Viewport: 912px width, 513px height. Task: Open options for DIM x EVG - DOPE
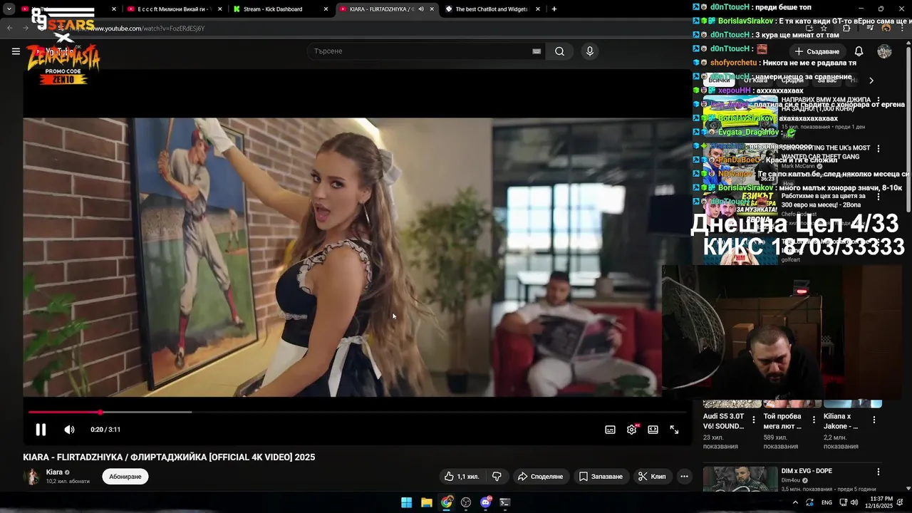(x=878, y=472)
